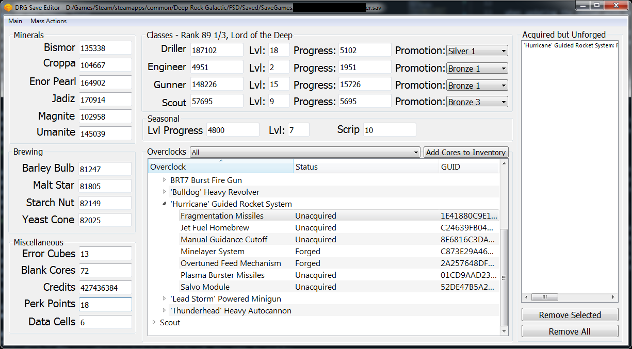Select the Manual Guidance Cutoff overclock

[x=224, y=240]
